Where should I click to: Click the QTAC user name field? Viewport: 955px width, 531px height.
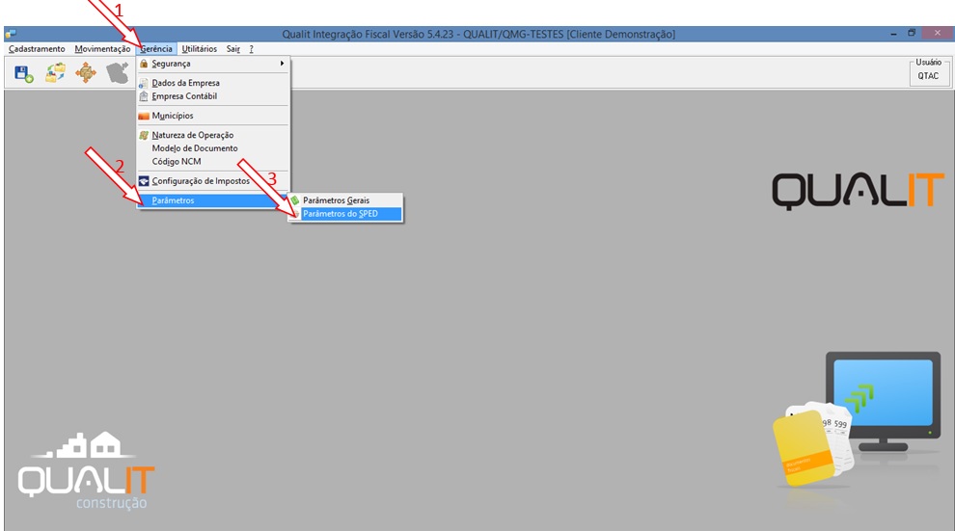pyautogui.click(x=928, y=76)
